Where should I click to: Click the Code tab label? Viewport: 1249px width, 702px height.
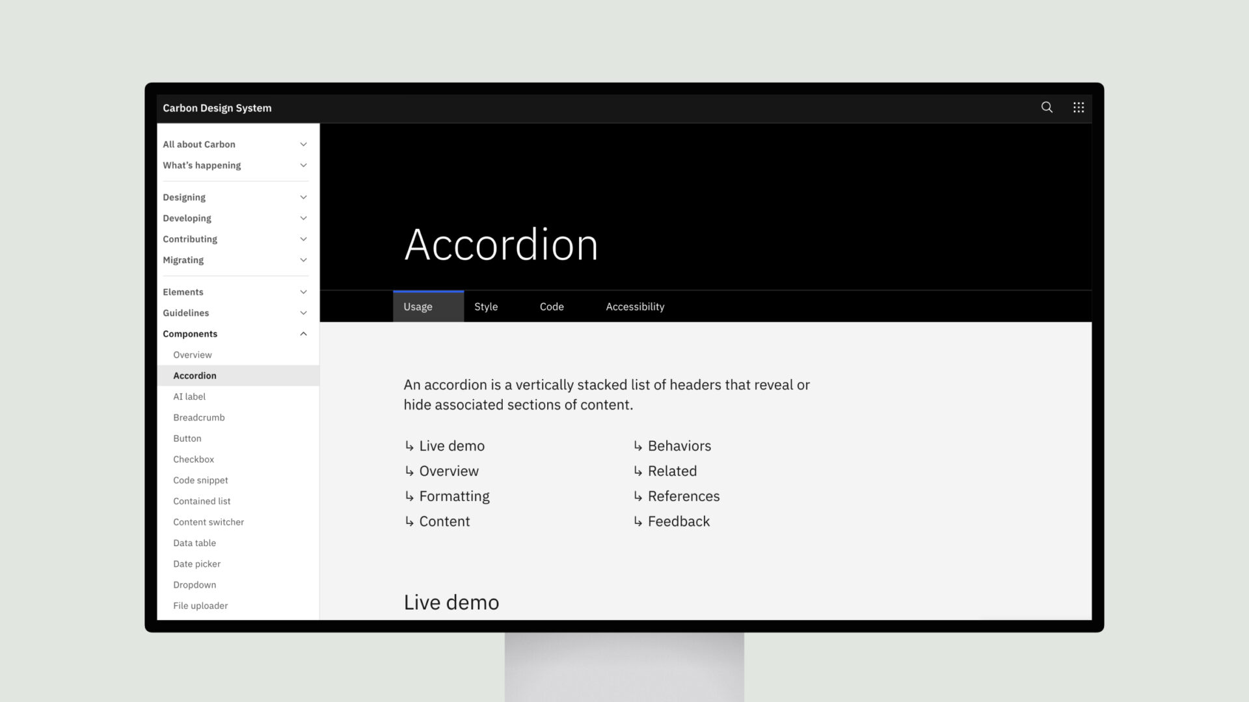coord(552,306)
